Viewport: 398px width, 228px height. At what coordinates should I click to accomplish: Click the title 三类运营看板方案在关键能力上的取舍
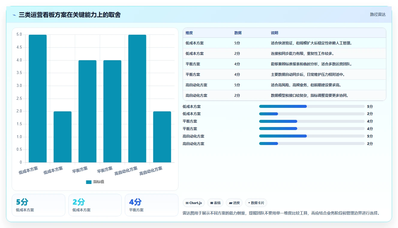(70, 15)
